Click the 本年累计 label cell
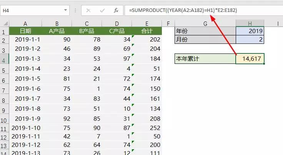 pos(205,58)
